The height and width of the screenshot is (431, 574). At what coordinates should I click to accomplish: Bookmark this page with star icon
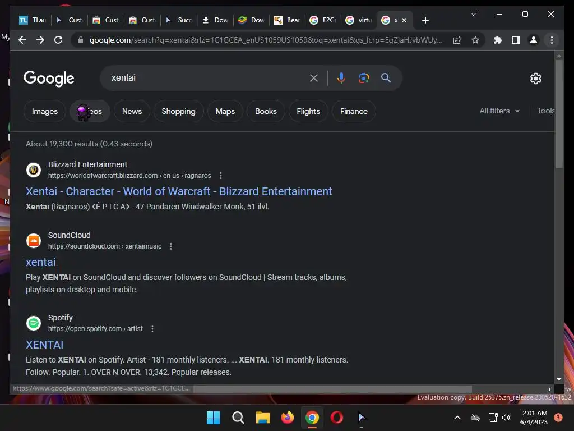(x=475, y=40)
